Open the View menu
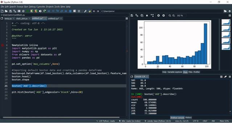Image resolution: width=232 pixels, height=130 pixels. pos(63,6)
